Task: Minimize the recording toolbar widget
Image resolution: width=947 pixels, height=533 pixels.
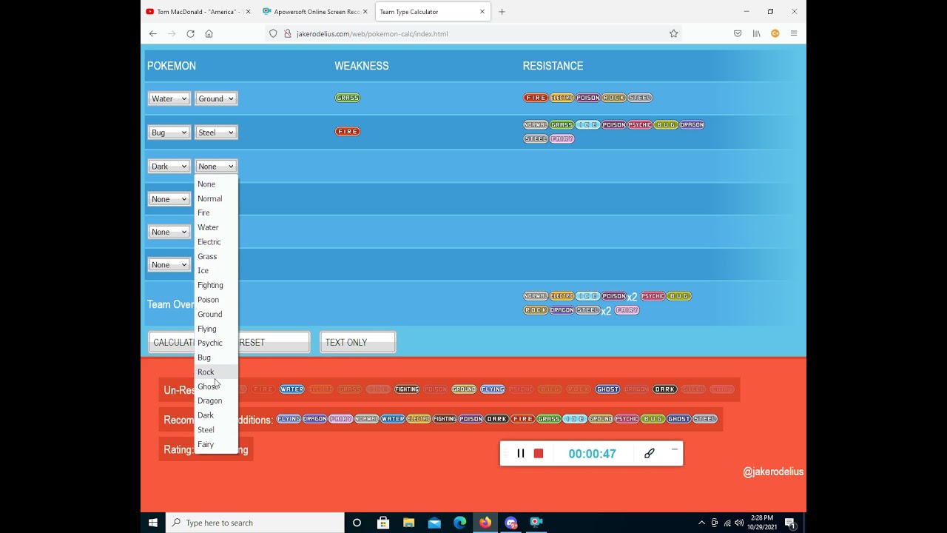Action: (674, 449)
